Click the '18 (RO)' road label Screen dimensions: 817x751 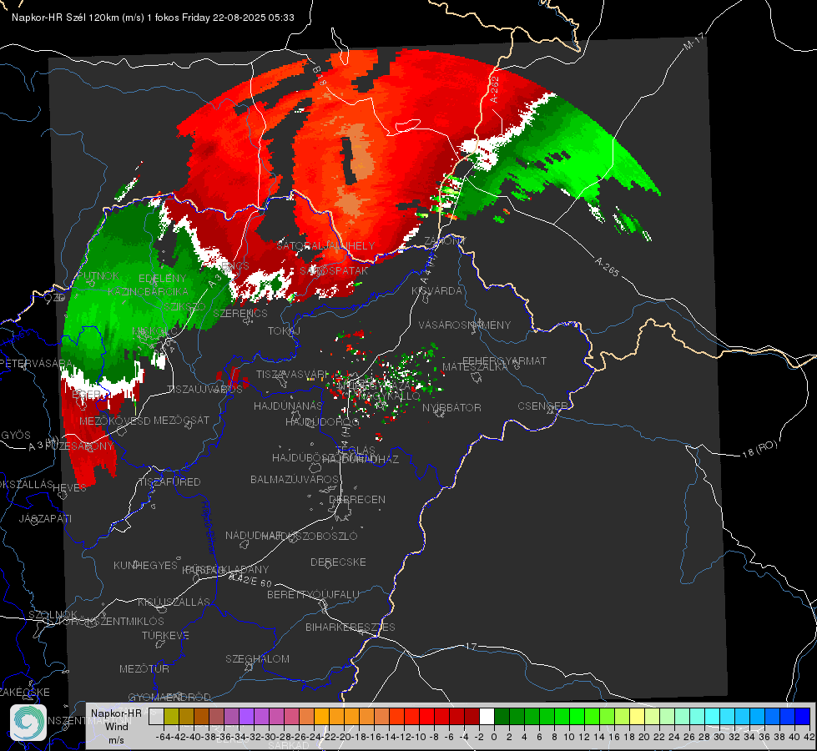point(759,449)
